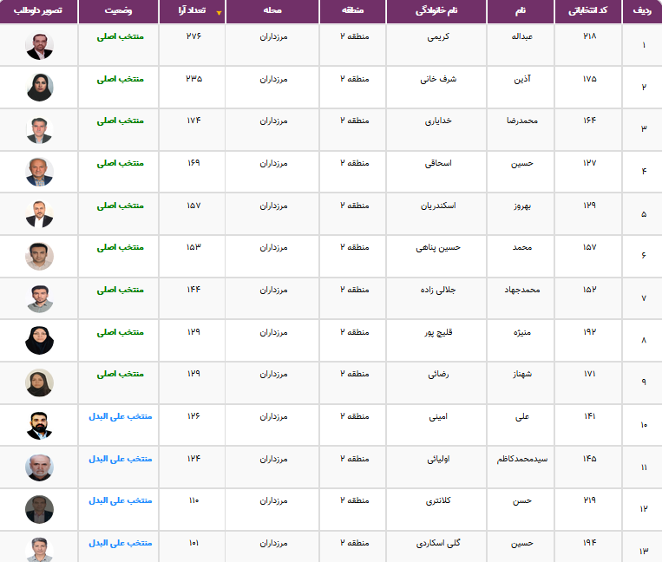Open photo of candidate حسین اسحاقی
This screenshot has height=562, width=662.
point(39,172)
